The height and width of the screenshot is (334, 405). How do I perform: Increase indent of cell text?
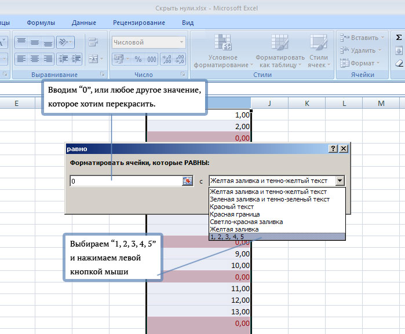click(76, 59)
